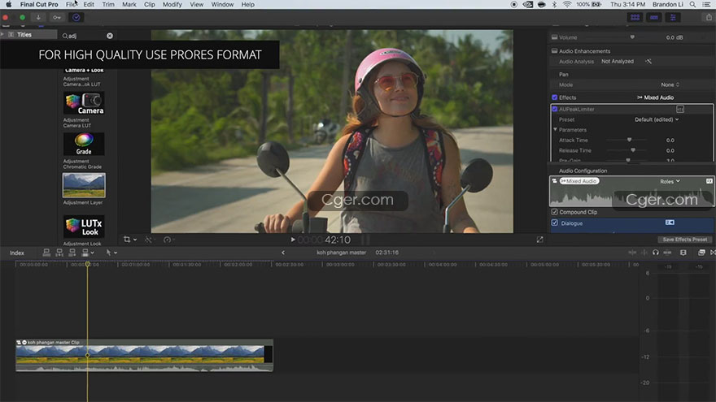This screenshot has height=402, width=716.
Task: Open the overwrite edit mode dropdown arrow
Action: pyautogui.click(x=92, y=253)
